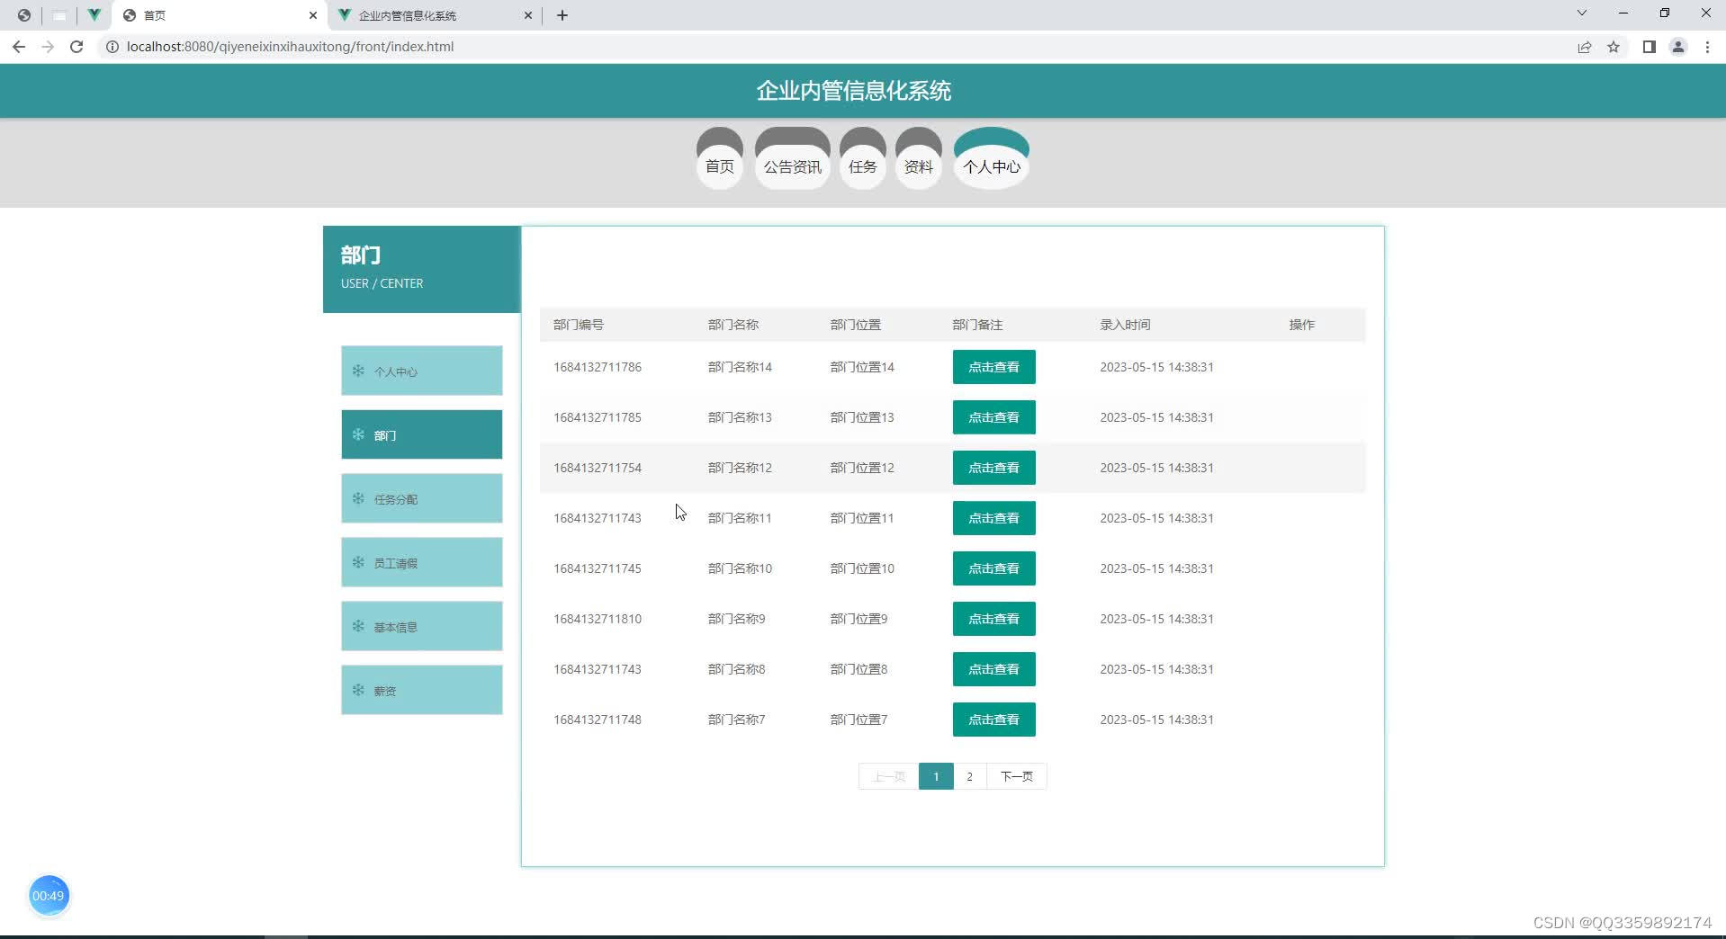Select cell 部门位置13
The width and height of the screenshot is (1726, 939).
[862, 417]
